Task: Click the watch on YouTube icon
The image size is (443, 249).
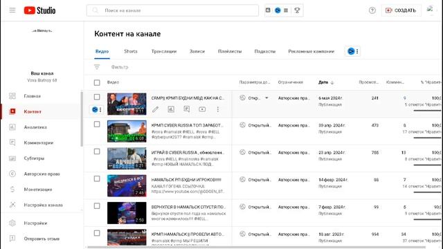Action: pos(202,109)
